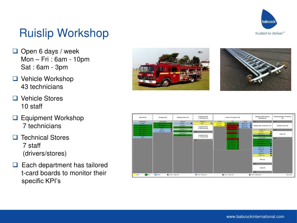
Task: Click the 'trusted to deliver' tagline
Action: 270,33
